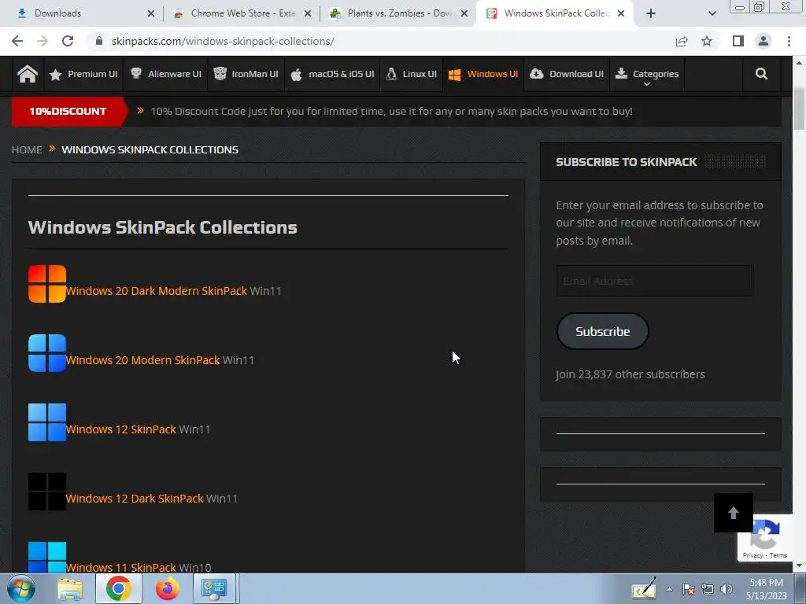Open Windows 12 SkinPack link
Image resolution: width=806 pixels, height=604 pixels.
click(x=120, y=429)
